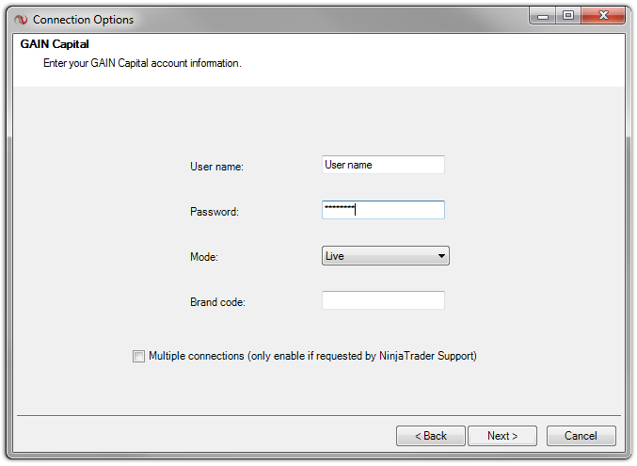Click the 'User name:' label
The image size is (637, 466).
[x=216, y=167]
